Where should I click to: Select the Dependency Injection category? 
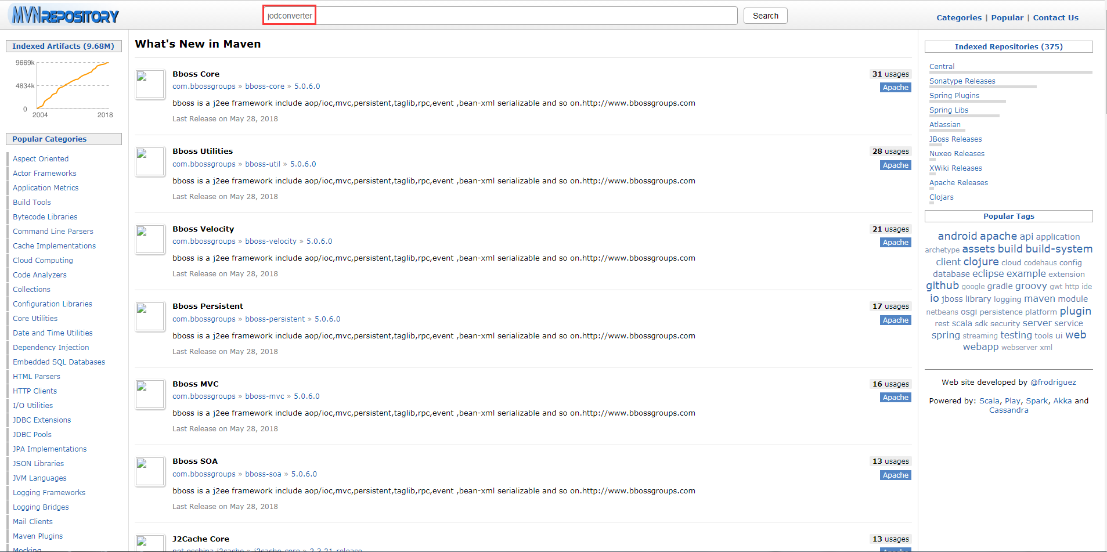[51, 347]
